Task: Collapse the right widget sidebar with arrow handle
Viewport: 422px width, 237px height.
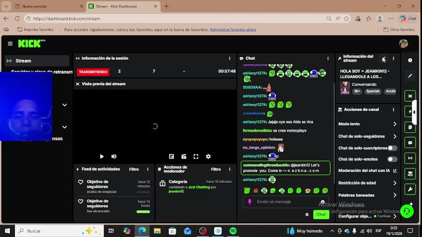Action: point(414,112)
